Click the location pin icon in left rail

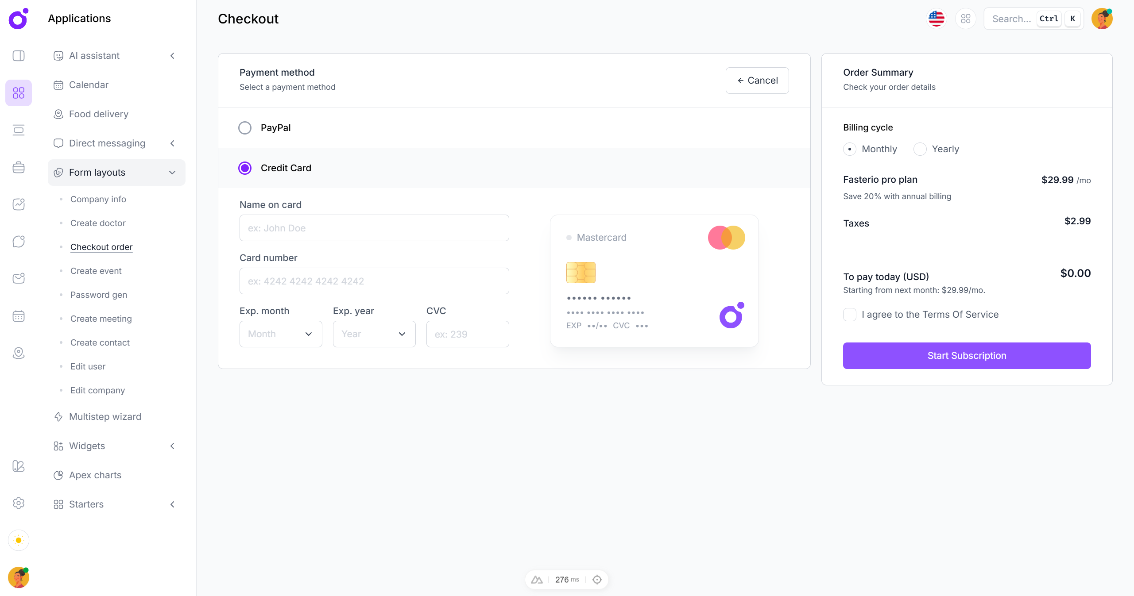coord(18,353)
